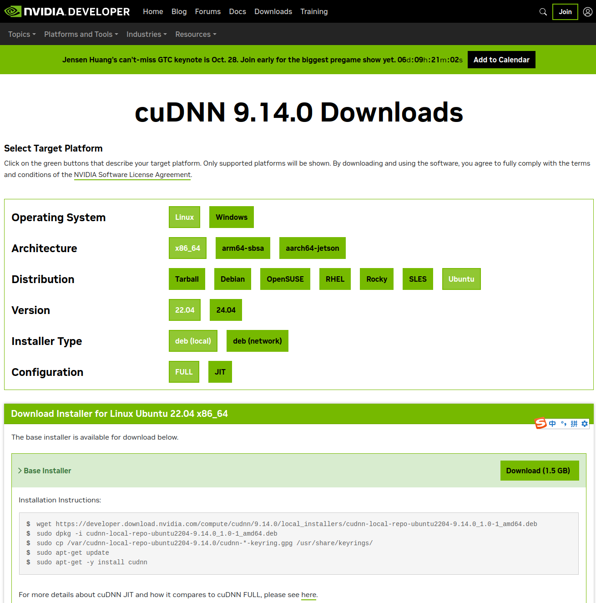
Task: Choose x86_64 architecture
Action: (187, 248)
